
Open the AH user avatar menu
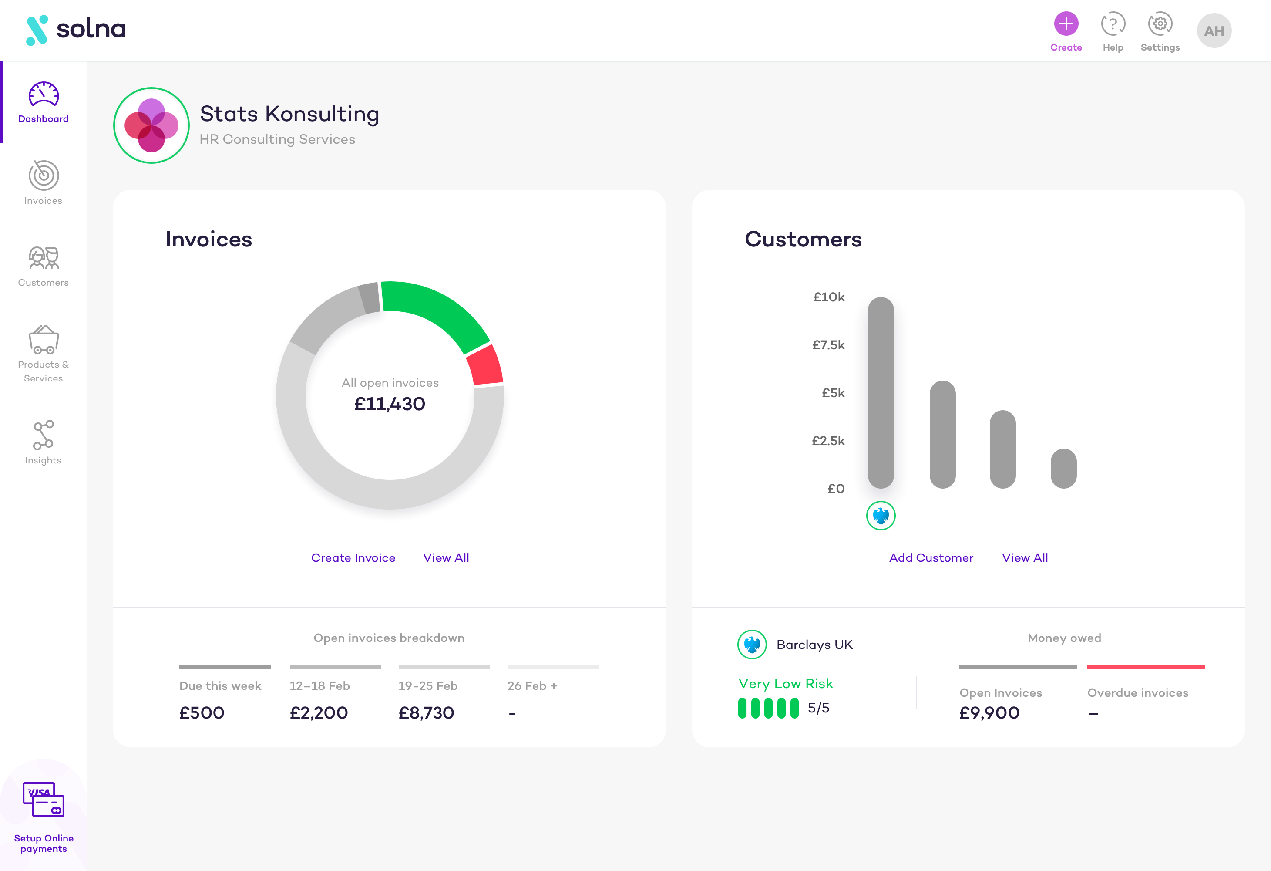[x=1214, y=30]
